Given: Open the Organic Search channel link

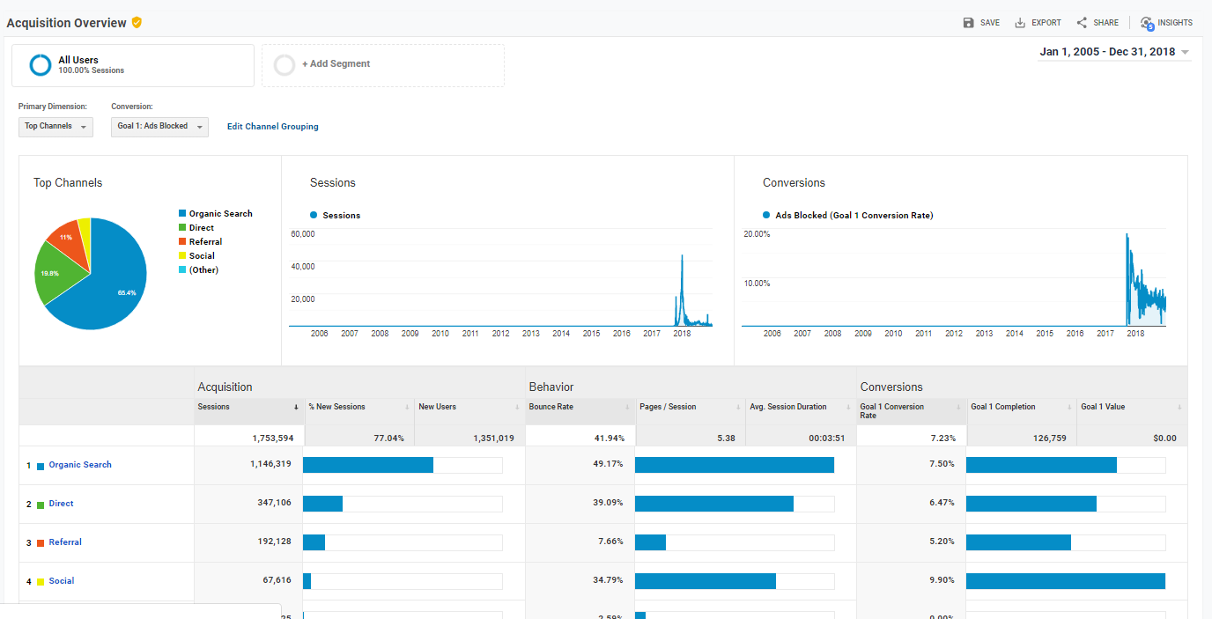Looking at the screenshot, I should pyautogui.click(x=80, y=465).
